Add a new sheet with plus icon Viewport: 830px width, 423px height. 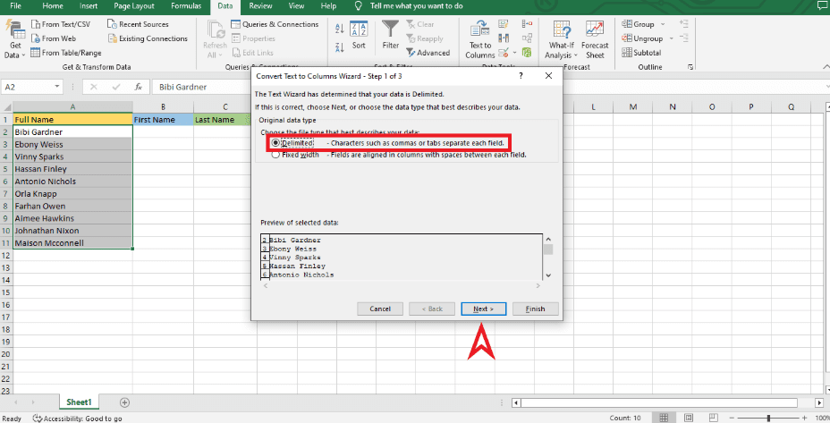pyautogui.click(x=124, y=403)
